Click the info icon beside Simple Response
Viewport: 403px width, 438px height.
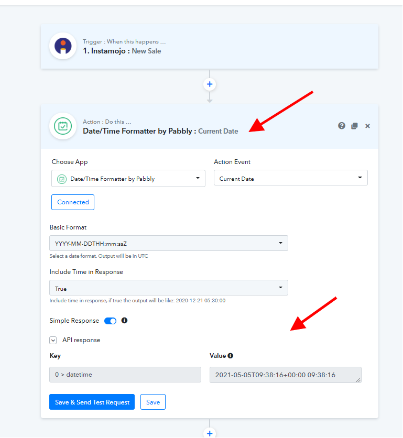point(124,321)
